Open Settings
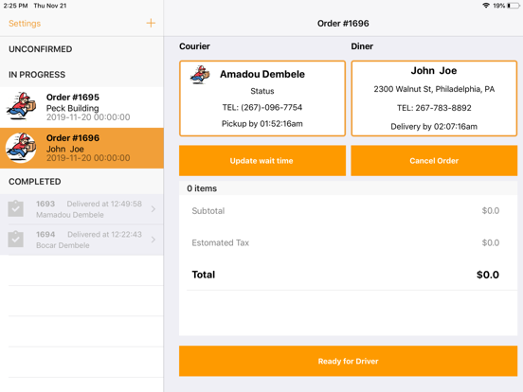 (x=25, y=24)
